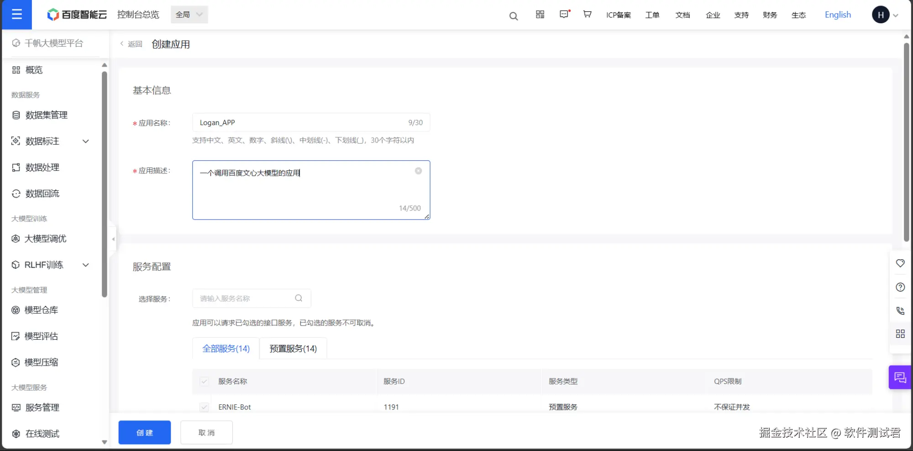The image size is (913, 451).
Task: Switch to the 全部服务(14) tab
Action: coord(226,349)
